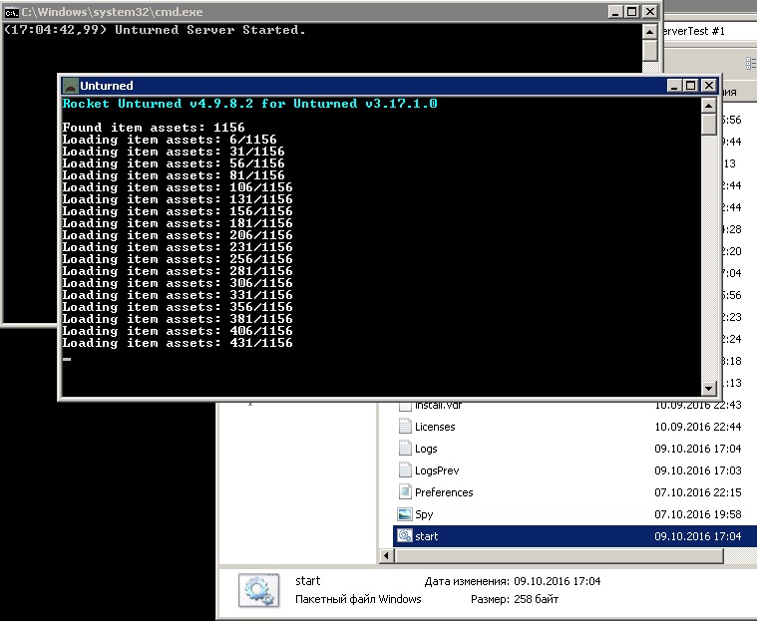Screen dimensions: 757x621
Task: Select the start batch file icon
Action: (405, 536)
